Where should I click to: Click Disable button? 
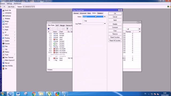point(115,24)
